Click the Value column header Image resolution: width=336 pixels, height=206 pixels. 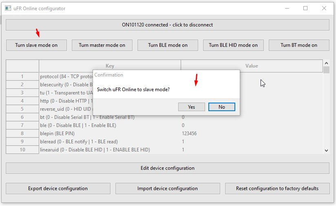point(252,66)
